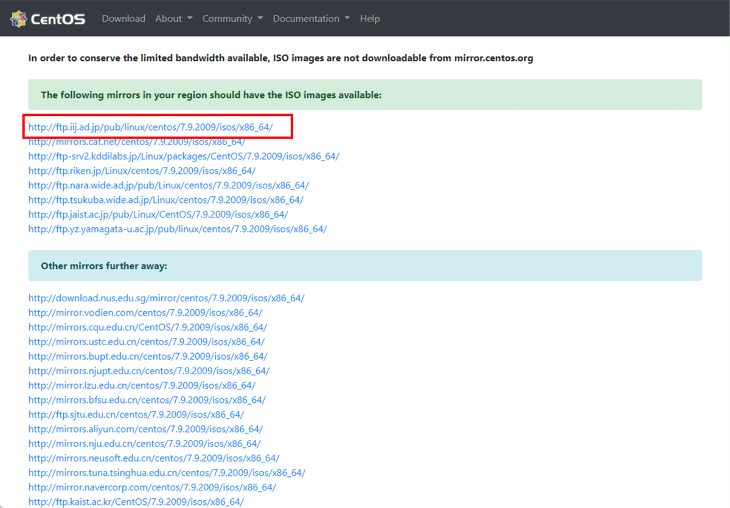The image size is (730, 508).
Task: Open the ftp.iij.ad.jp mirror link
Action: pos(151,127)
